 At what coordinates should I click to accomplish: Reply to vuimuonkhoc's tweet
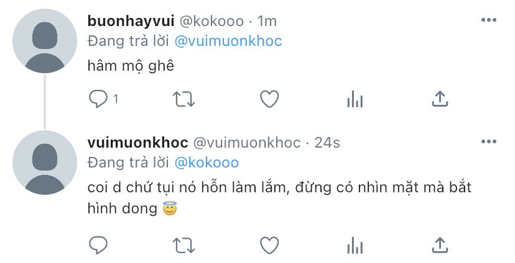point(98,245)
